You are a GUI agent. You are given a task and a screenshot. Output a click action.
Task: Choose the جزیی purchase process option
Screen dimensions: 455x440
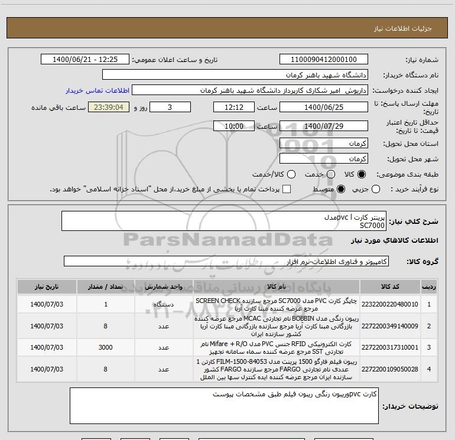375,189
